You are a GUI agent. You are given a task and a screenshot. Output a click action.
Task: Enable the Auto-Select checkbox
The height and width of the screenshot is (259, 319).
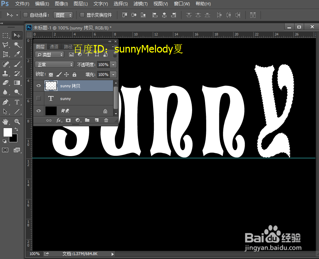pyautogui.click(x=26, y=15)
